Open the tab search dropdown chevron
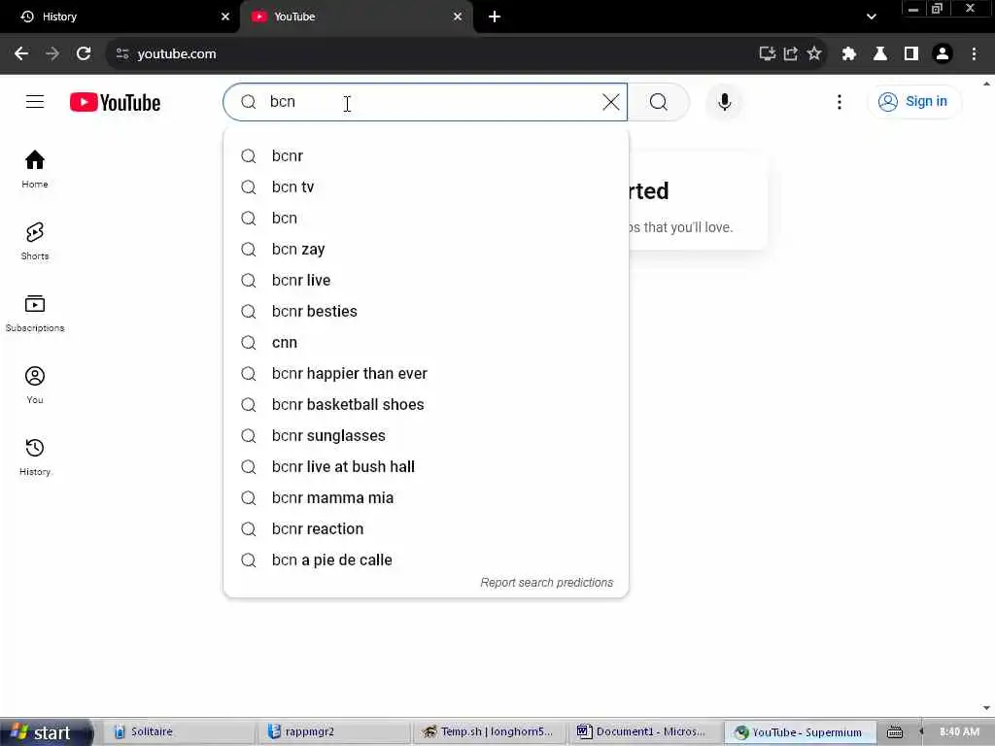Screen dimensions: 995x746 tap(872, 17)
